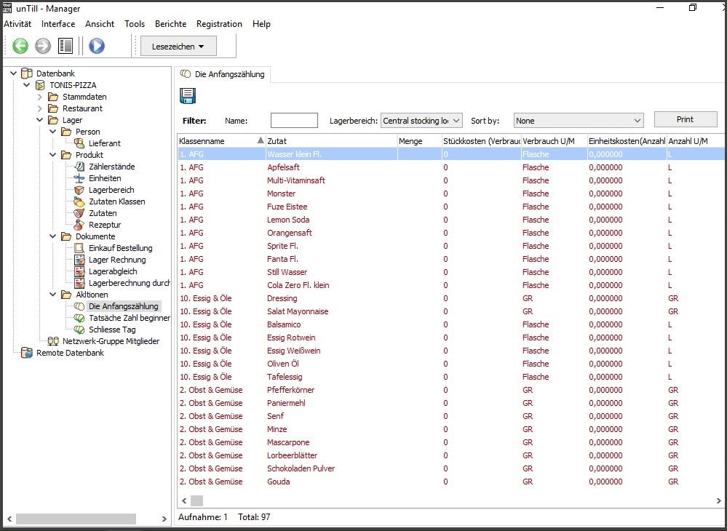Click the green back arrow icon
This screenshot has height=531, width=727.
[20, 46]
